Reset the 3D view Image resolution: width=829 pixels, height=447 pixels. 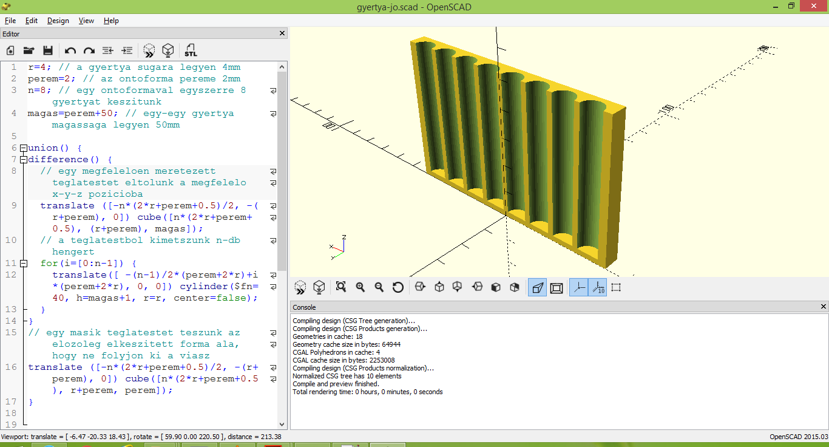(x=398, y=287)
